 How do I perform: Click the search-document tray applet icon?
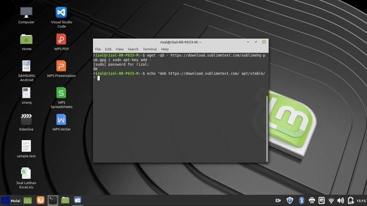tap(321, 200)
